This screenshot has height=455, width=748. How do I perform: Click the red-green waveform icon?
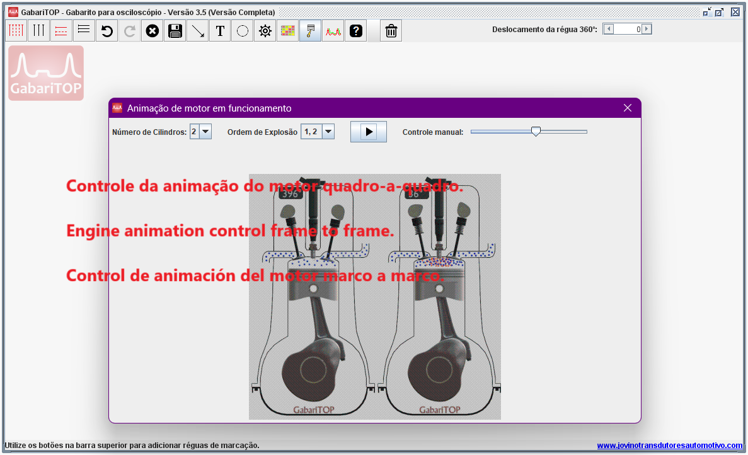point(333,31)
